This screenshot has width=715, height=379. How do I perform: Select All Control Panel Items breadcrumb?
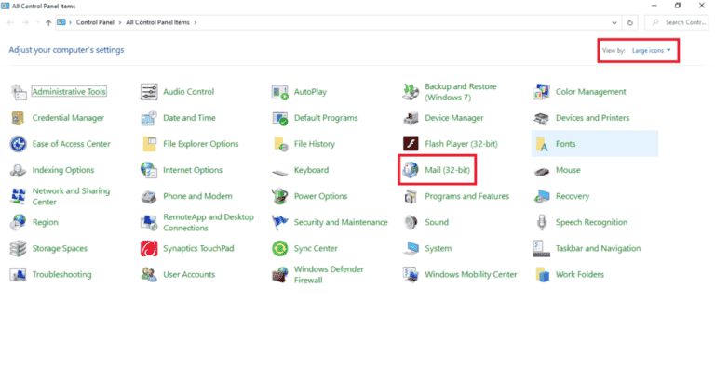tap(156, 21)
